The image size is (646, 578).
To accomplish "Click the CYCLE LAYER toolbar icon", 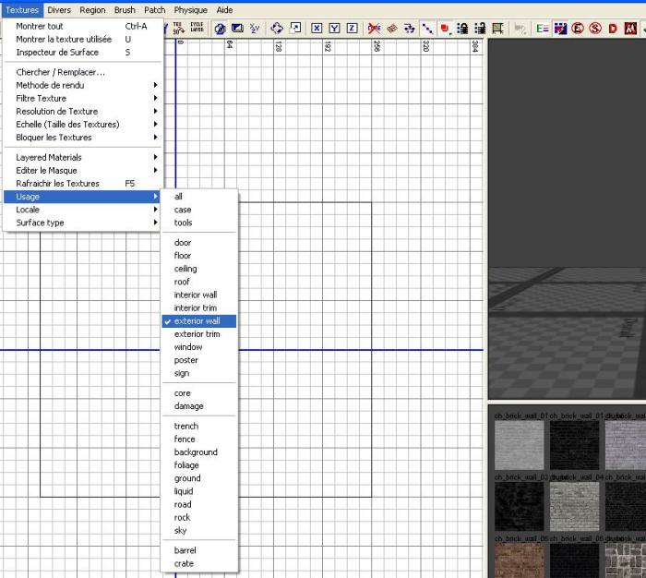I will (197, 28).
